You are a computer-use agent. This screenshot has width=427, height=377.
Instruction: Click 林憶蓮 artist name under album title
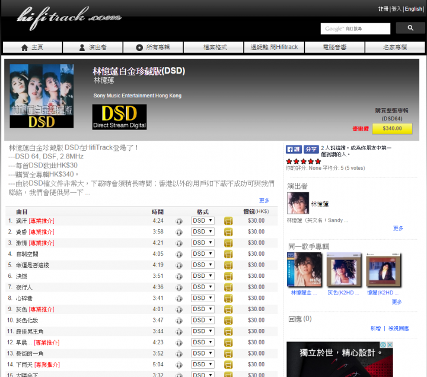(x=104, y=80)
